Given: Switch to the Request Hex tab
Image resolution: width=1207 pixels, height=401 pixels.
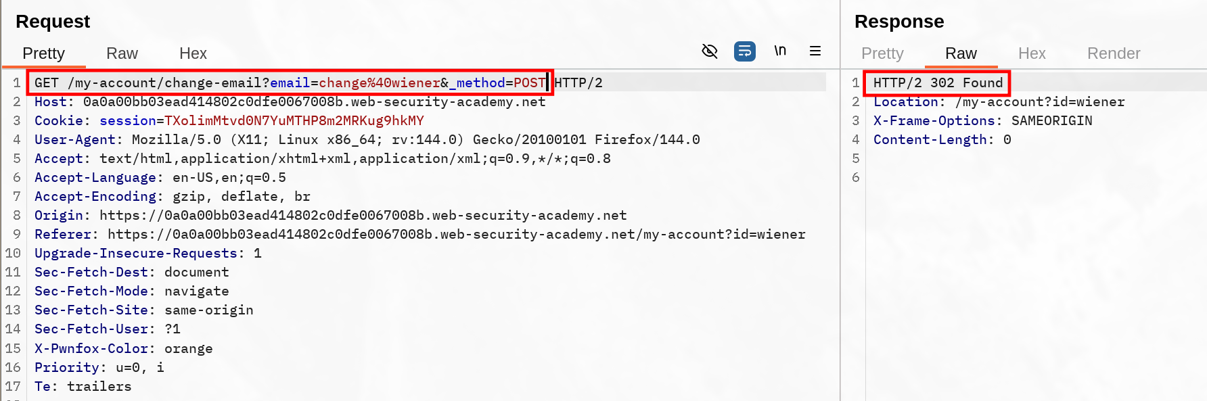Looking at the screenshot, I should (x=193, y=53).
